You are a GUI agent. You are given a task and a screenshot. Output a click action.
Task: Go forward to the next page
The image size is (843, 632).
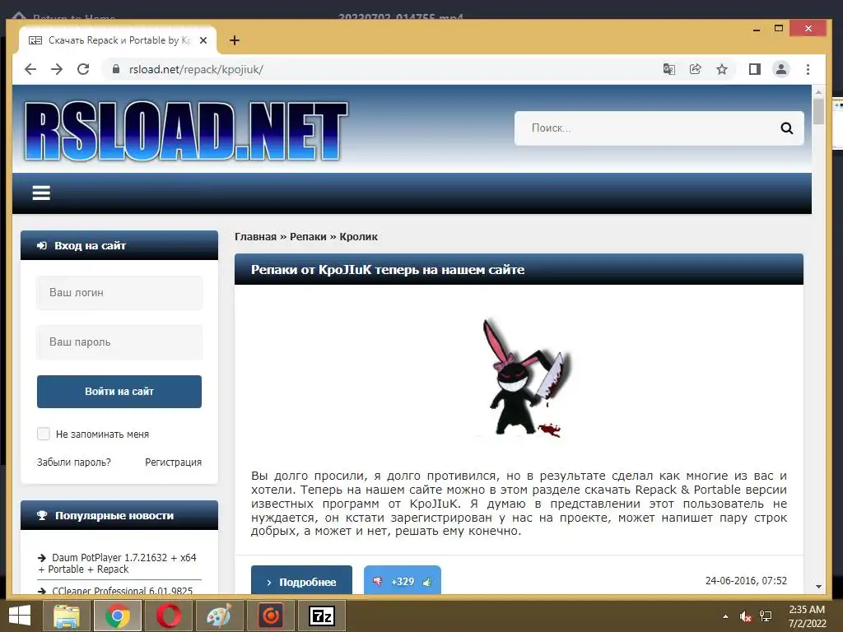click(57, 69)
